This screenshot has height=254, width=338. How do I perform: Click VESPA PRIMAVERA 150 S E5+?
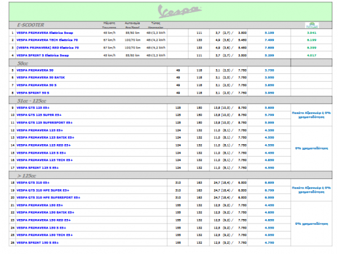click(x=41, y=228)
